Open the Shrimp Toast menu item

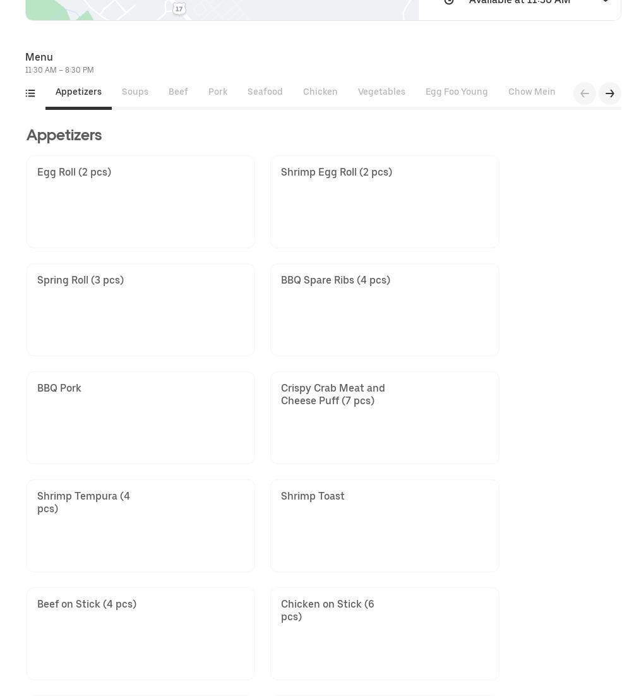click(x=385, y=525)
